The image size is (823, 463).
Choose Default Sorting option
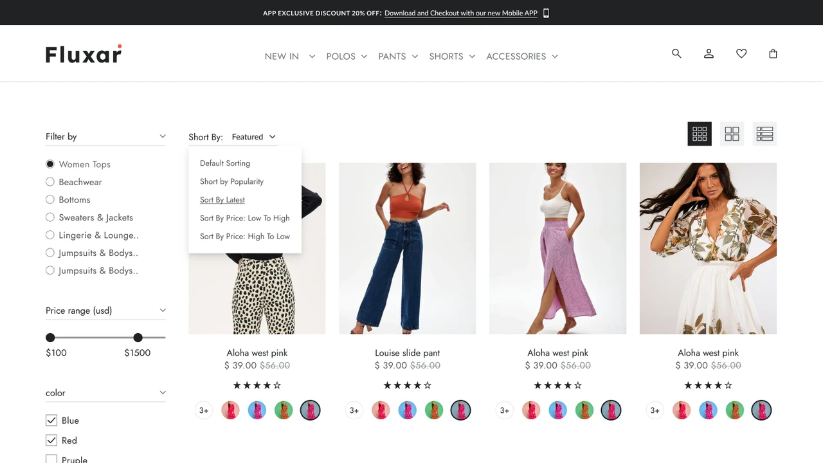point(225,163)
